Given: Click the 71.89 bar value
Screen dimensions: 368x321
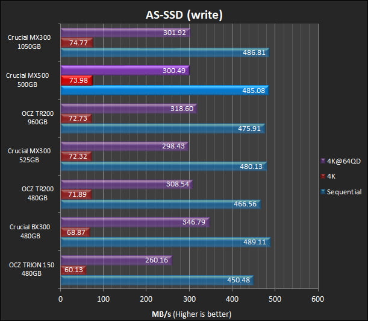Looking at the screenshot, I should point(78,194).
